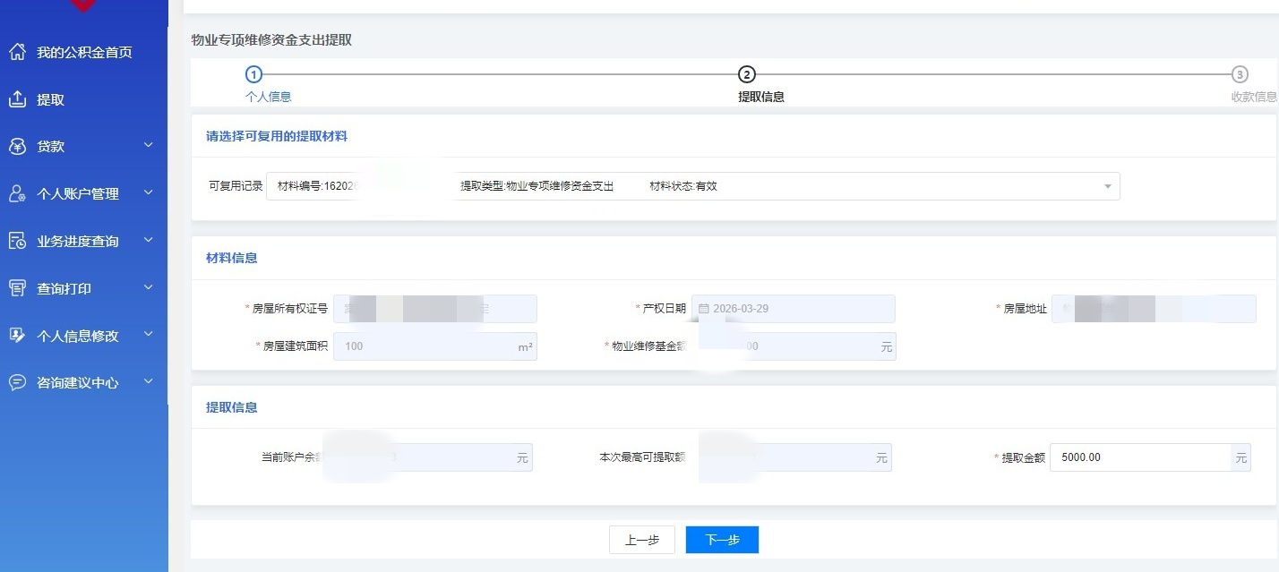
Task: Click the yen coin icon beside 贷款
Action: (17, 147)
